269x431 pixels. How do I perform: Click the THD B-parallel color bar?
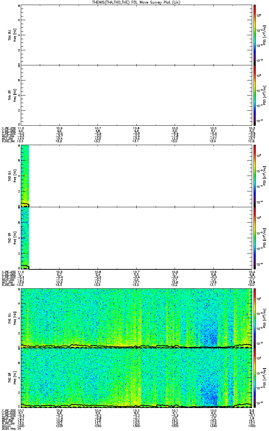pos(254,238)
